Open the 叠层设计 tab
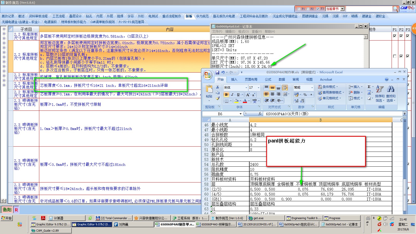 pyautogui.click(x=75, y=16)
